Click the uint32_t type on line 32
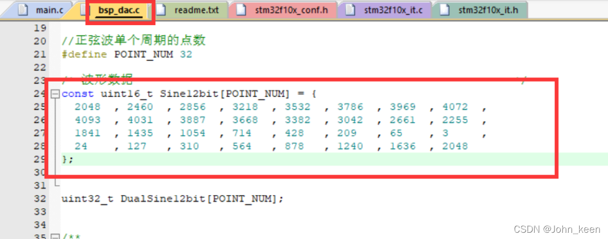 coord(87,199)
